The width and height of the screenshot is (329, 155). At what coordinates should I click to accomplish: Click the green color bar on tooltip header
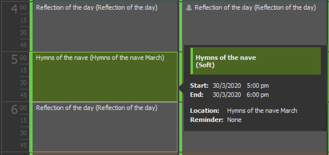click(191, 61)
